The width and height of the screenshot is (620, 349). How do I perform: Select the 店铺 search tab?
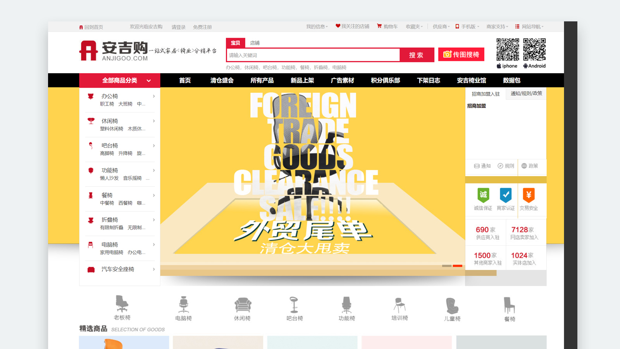pyautogui.click(x=255, y=43)
